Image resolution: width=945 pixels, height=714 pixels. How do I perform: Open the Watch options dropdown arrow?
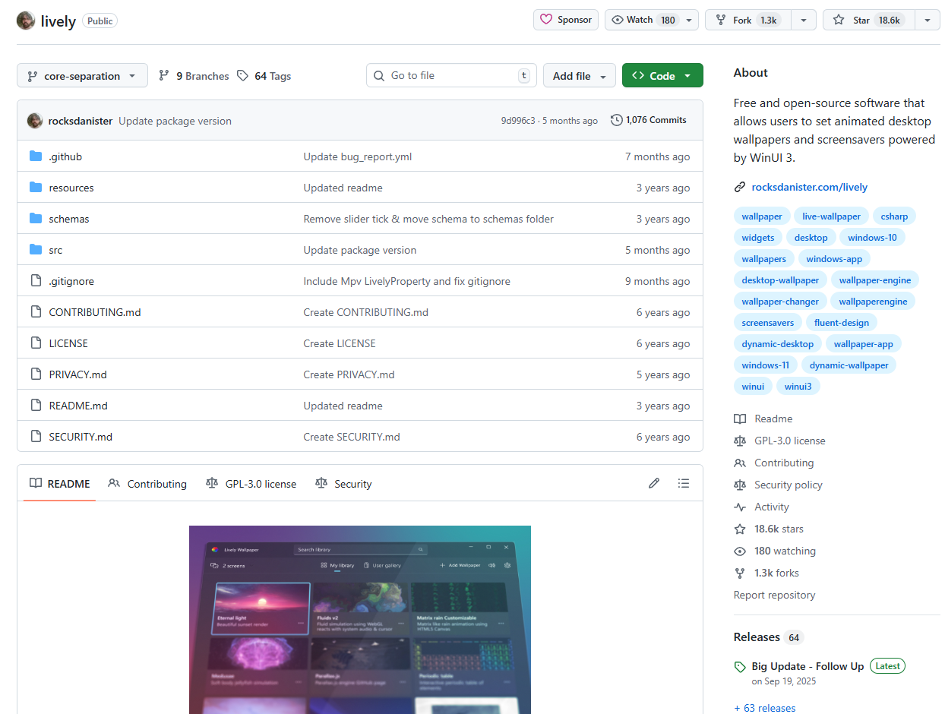689,20
